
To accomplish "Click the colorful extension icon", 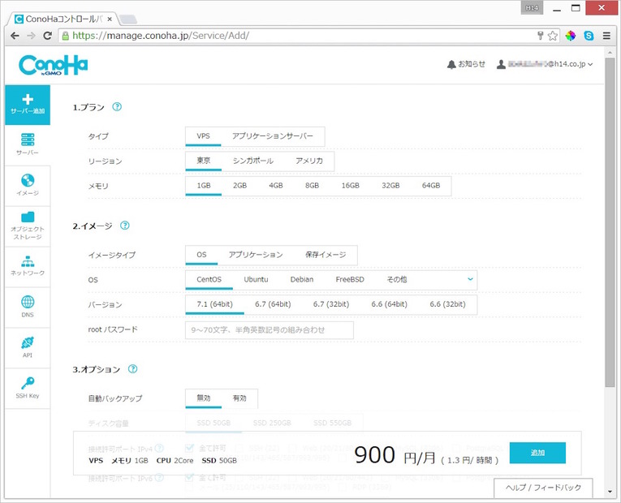I will point(571,36).
